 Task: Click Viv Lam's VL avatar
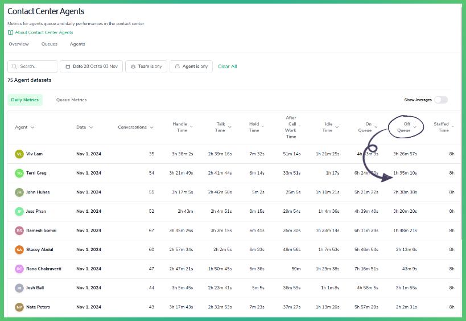pyautogui.click(x=19, y=154)
